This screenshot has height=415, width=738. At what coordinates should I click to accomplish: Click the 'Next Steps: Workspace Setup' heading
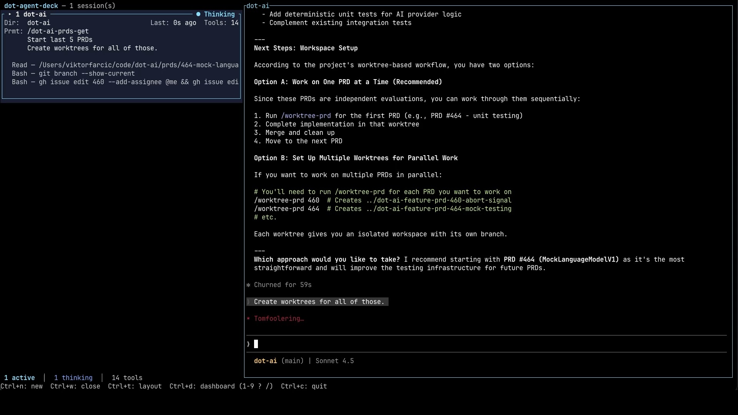tap(306, 48)
